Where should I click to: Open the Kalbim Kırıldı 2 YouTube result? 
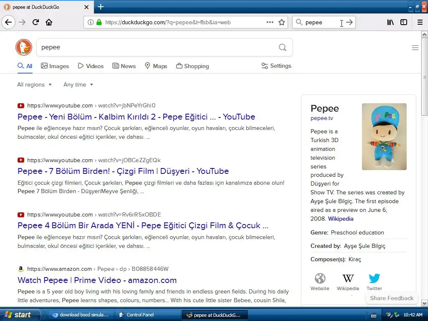click(x=136, y=117)
